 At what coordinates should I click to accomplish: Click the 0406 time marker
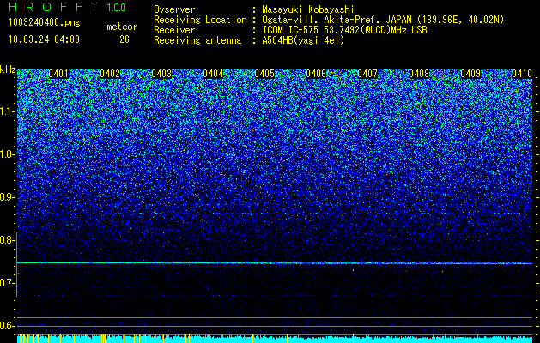click(x=316, y=74)
